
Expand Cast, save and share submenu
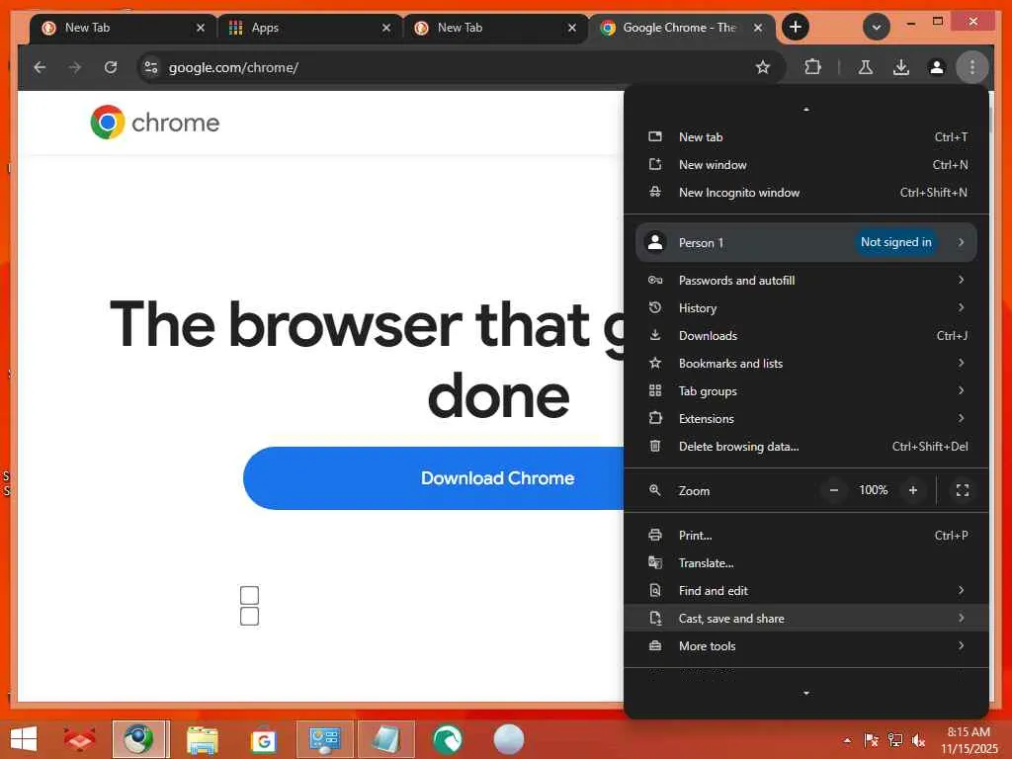point(806,619)
